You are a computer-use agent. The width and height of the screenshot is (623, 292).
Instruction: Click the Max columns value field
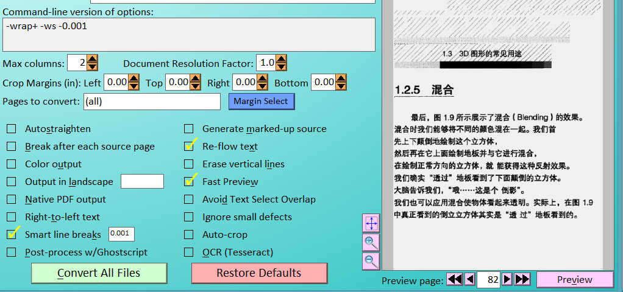[77, 63]
